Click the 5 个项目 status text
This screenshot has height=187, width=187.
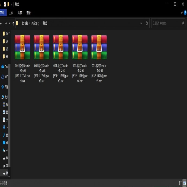[x=4, y=183]
